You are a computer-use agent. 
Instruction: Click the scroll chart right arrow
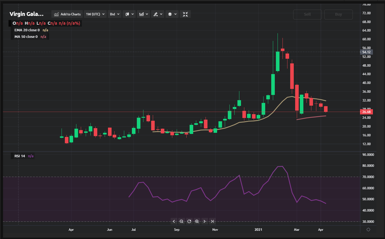pyautogui.click(x=204, y=221)
